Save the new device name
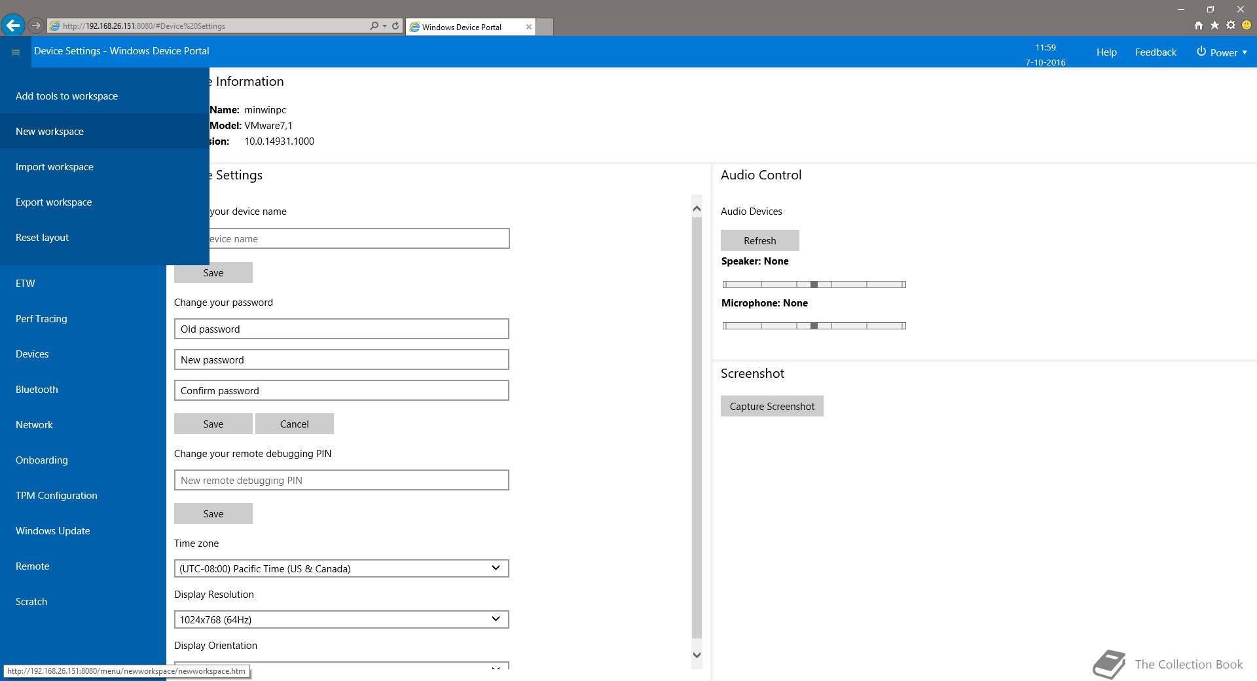Image resolution: width=1257 pixels, height=681 pixels. [x=213, y=272]
